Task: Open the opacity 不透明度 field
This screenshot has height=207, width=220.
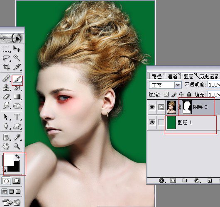Action: pyautogui.click(x=214, y=84)
